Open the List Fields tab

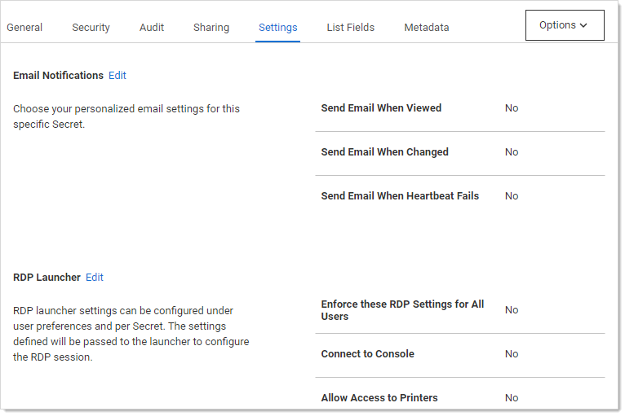pyautogui.click(x=350, y=28)
